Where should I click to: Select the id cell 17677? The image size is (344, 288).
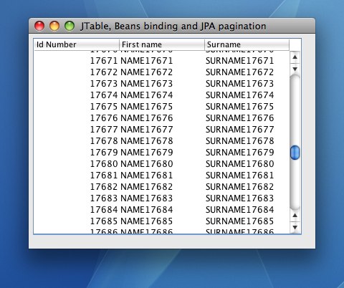pos(77,130)
